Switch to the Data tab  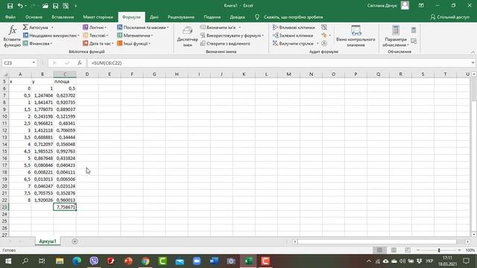[154, 17]
